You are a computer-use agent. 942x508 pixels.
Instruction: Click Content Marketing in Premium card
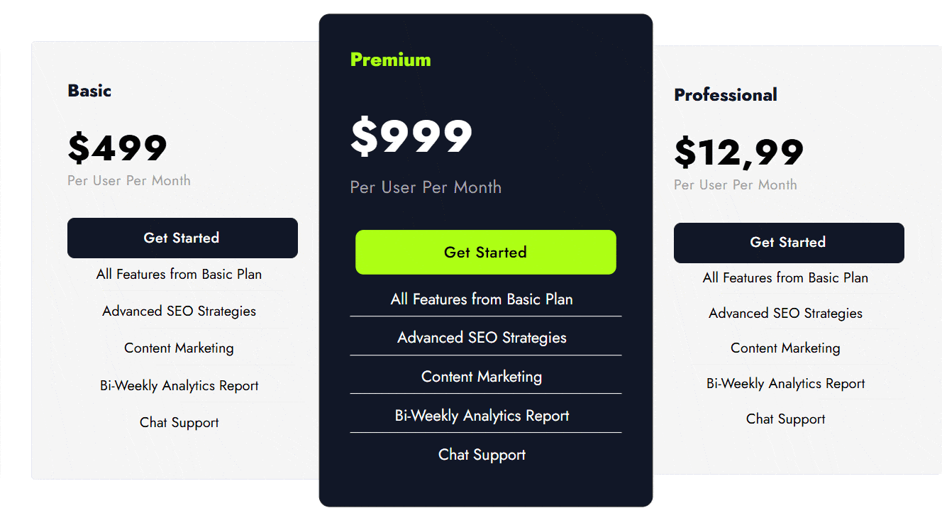pos(482,377)
